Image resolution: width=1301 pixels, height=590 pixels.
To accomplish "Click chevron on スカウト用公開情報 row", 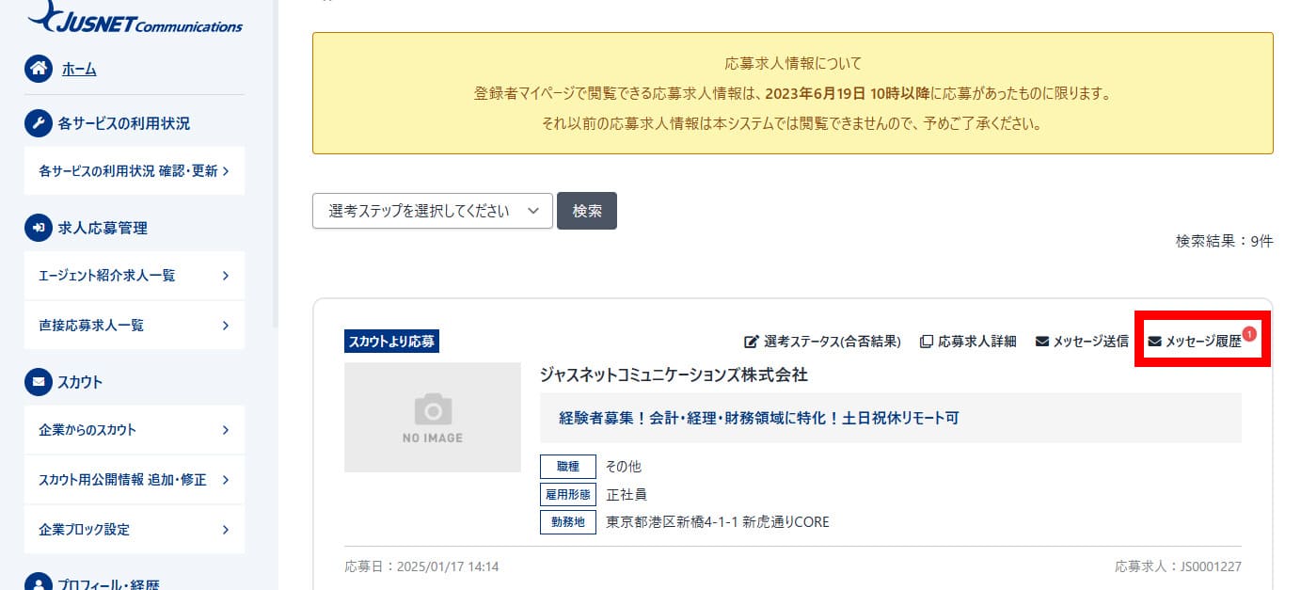I will [x=226, y=480].
